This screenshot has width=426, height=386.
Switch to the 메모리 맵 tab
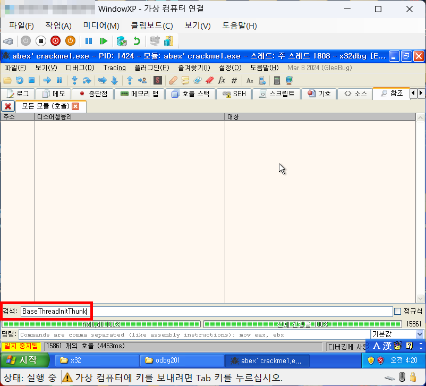click(139, 94)
